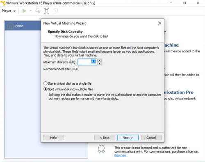Viewport: 205px width, 162px height.
Task: Click the VMware Workstation title bar logo
Action: (3, 3)
